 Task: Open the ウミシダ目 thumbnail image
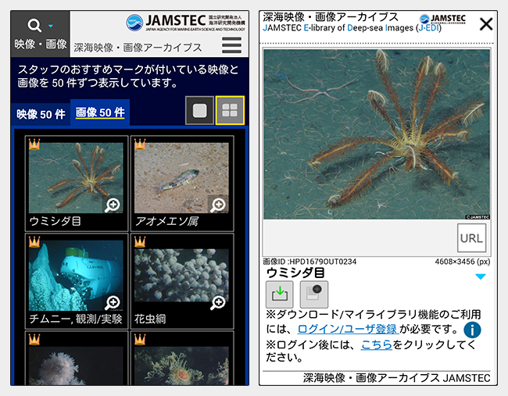(76, 178)
